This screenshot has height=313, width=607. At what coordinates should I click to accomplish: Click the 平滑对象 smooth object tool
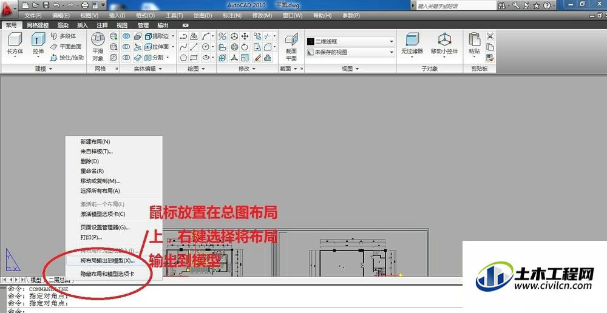(98, 47)
